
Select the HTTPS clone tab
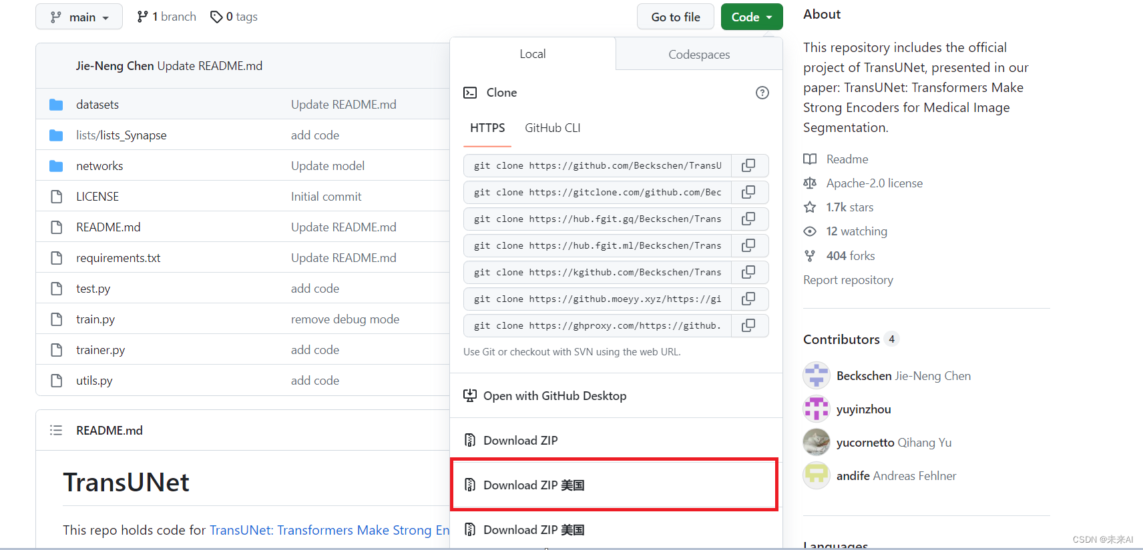tap(487, 128)
